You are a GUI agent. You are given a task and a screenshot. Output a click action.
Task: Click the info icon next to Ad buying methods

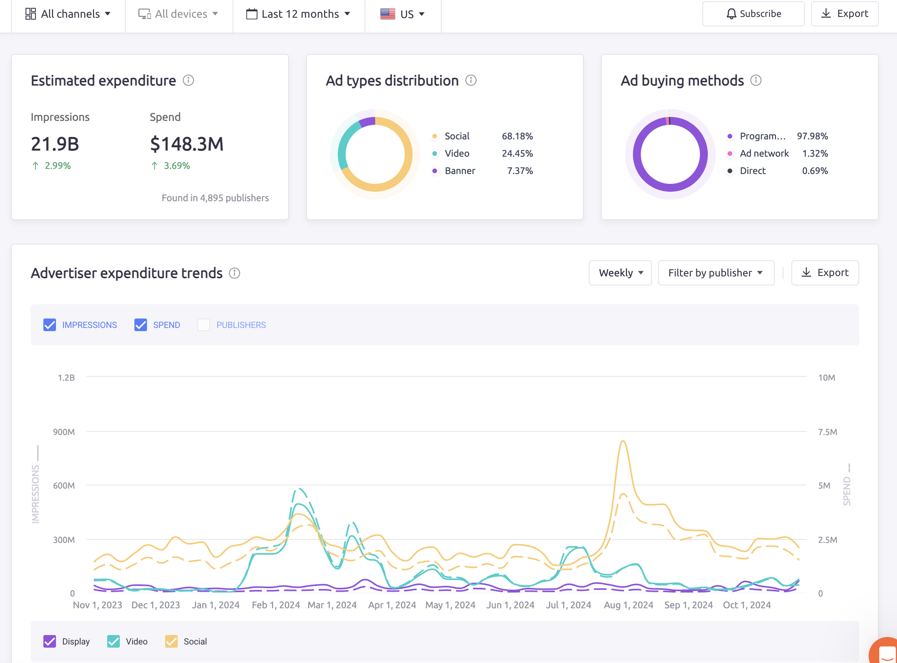click(756, 80)
